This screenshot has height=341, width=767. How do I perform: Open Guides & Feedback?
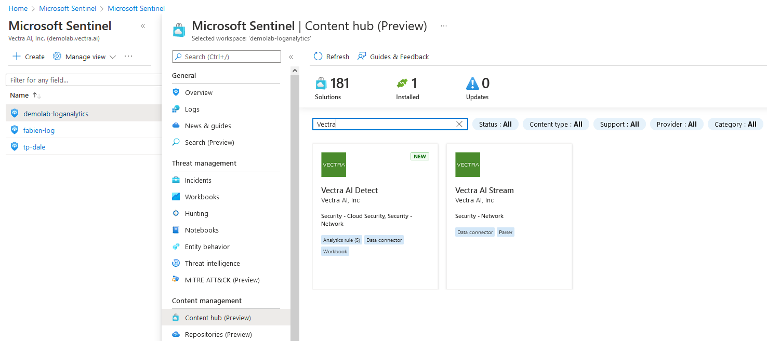coord(393,57)
